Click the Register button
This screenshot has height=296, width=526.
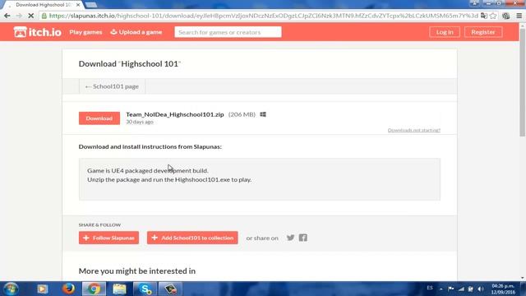point(483,32)
